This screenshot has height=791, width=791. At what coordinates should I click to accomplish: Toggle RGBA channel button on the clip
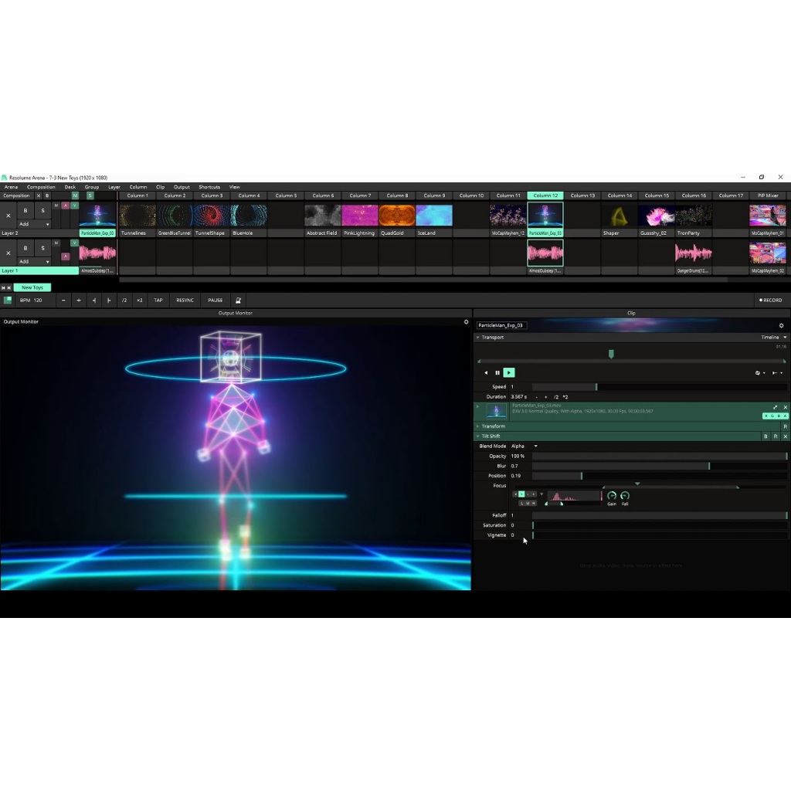coord(775,416)
